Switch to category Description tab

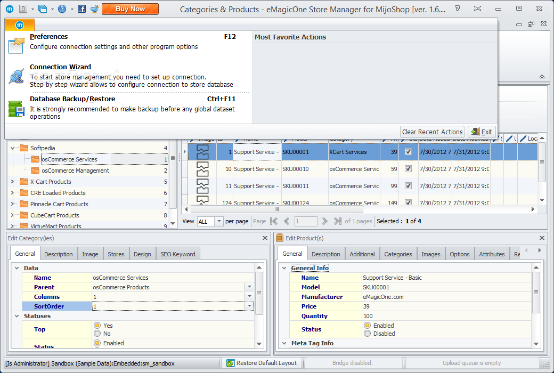(58, 254)
